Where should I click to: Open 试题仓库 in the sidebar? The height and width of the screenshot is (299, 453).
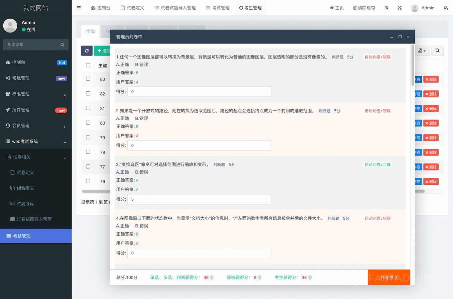[x=25, y=204]
